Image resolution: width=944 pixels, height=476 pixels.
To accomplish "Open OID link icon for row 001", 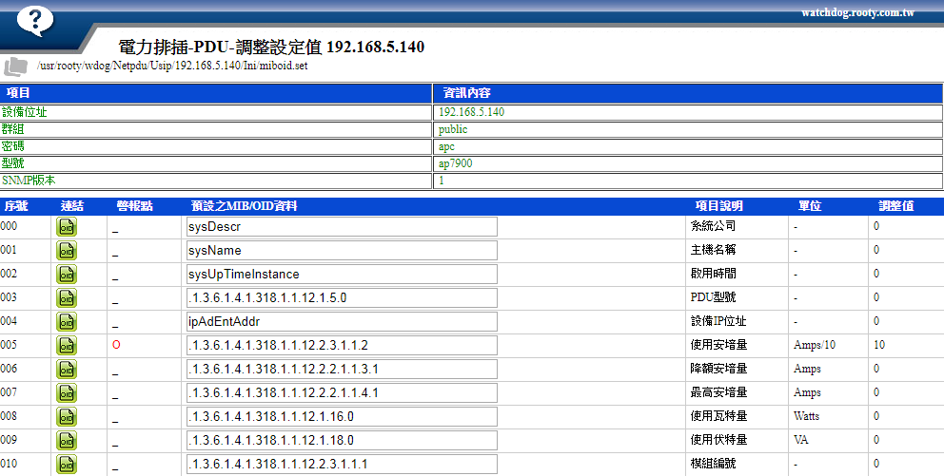I will 68,251.
